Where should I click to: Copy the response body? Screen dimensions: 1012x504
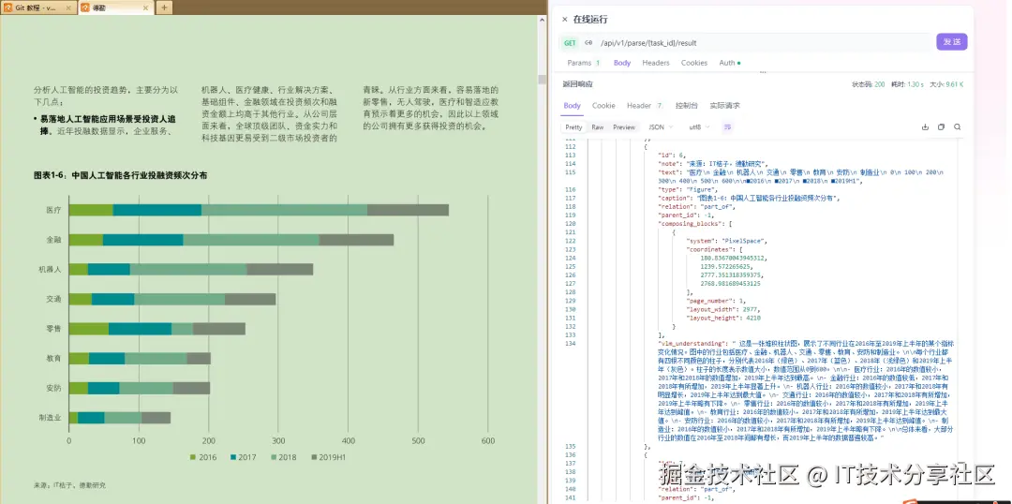coord(941,127)
